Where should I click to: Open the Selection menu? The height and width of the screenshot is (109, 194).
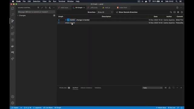[x=36, y=1]
